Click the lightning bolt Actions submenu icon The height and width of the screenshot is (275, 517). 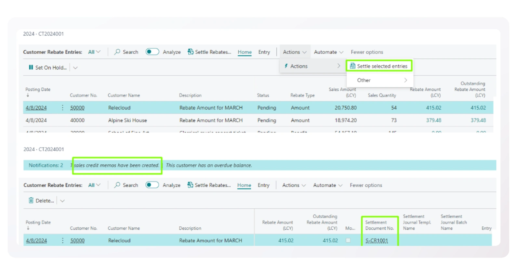tap(286, 66)
